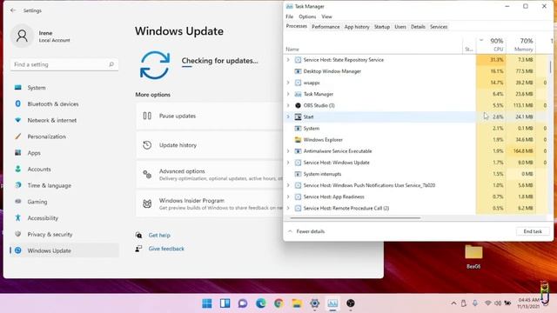The image size is (557, 313).
Task: Expand Antimalware Service Executable row
Action: (288, 151)
